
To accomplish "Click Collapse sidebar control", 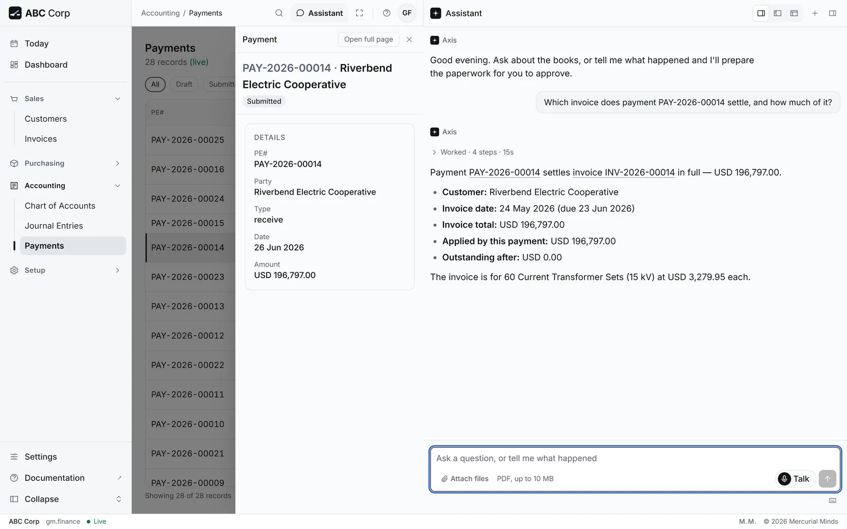I will click(x=66, y=499).
